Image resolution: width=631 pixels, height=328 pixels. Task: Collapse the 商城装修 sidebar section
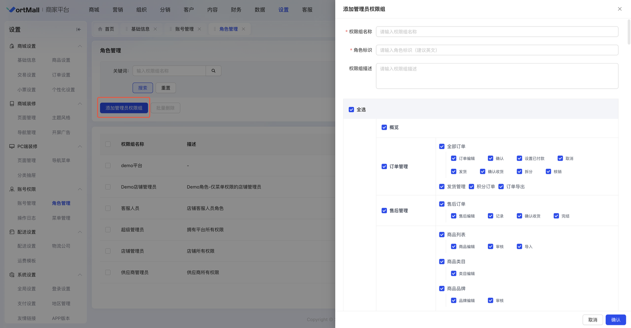click(x=80, y=104)
